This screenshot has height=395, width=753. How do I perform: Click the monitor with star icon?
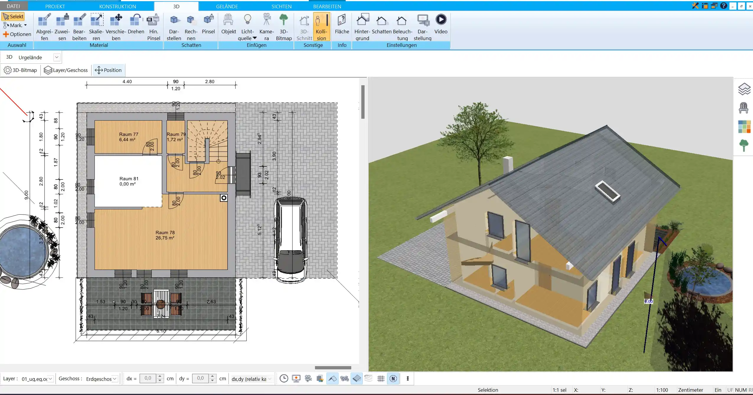[x=296, y=378]
